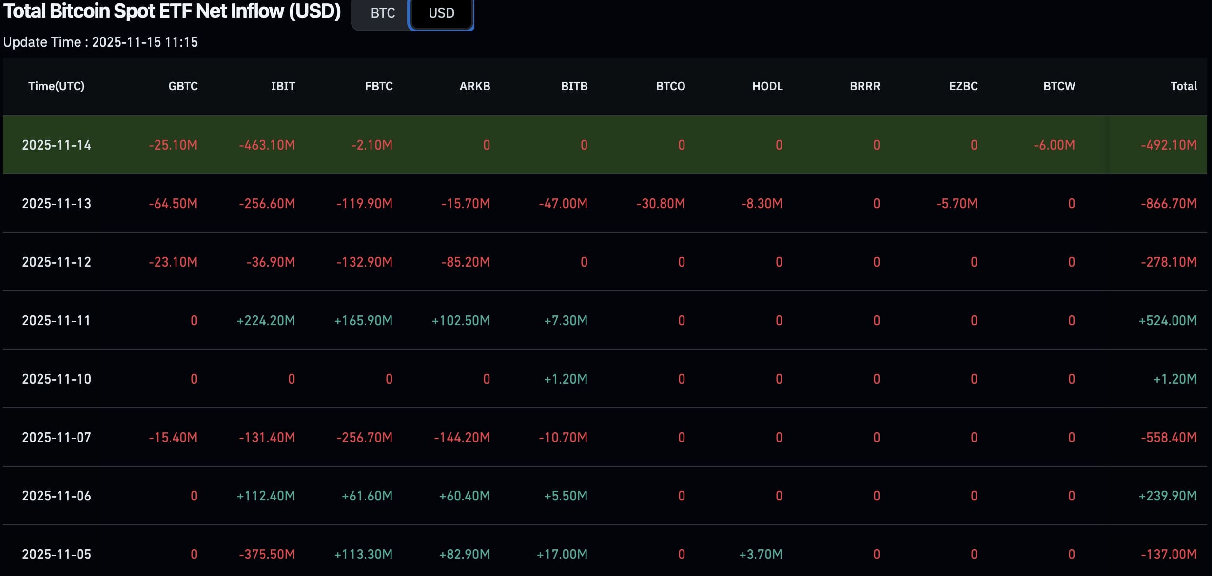The width and height of the screenshot is (1212, 576).
Task: Click the -36.90M IBIT value
Action: point(271,262)
